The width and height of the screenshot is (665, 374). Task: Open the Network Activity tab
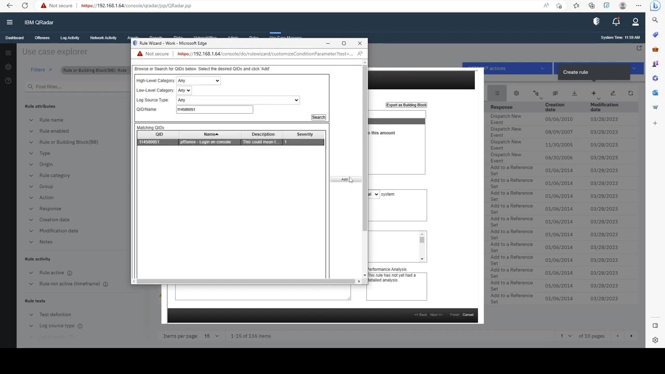pyautogui.click(x=103, y=38)
